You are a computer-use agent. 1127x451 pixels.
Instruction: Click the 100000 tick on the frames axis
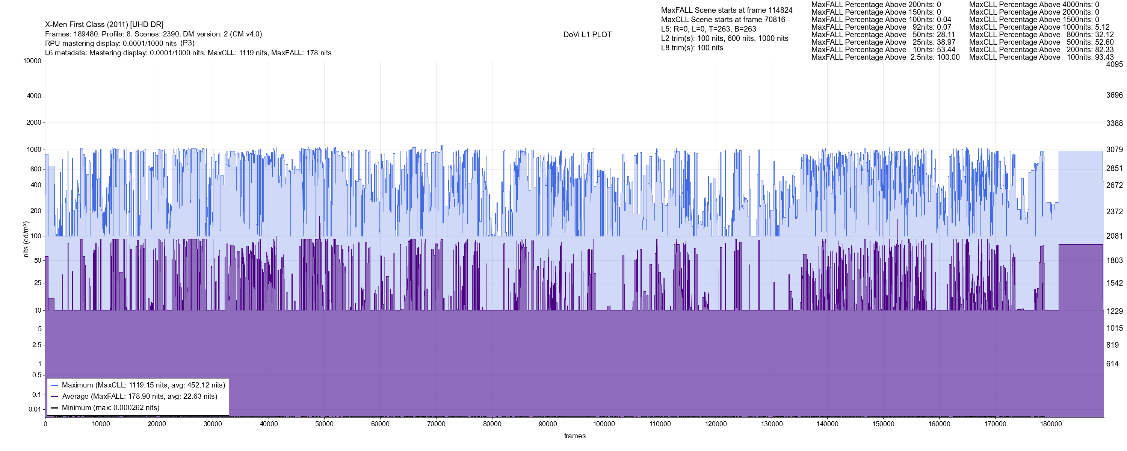pyautogui.click(x=604, y=424)
